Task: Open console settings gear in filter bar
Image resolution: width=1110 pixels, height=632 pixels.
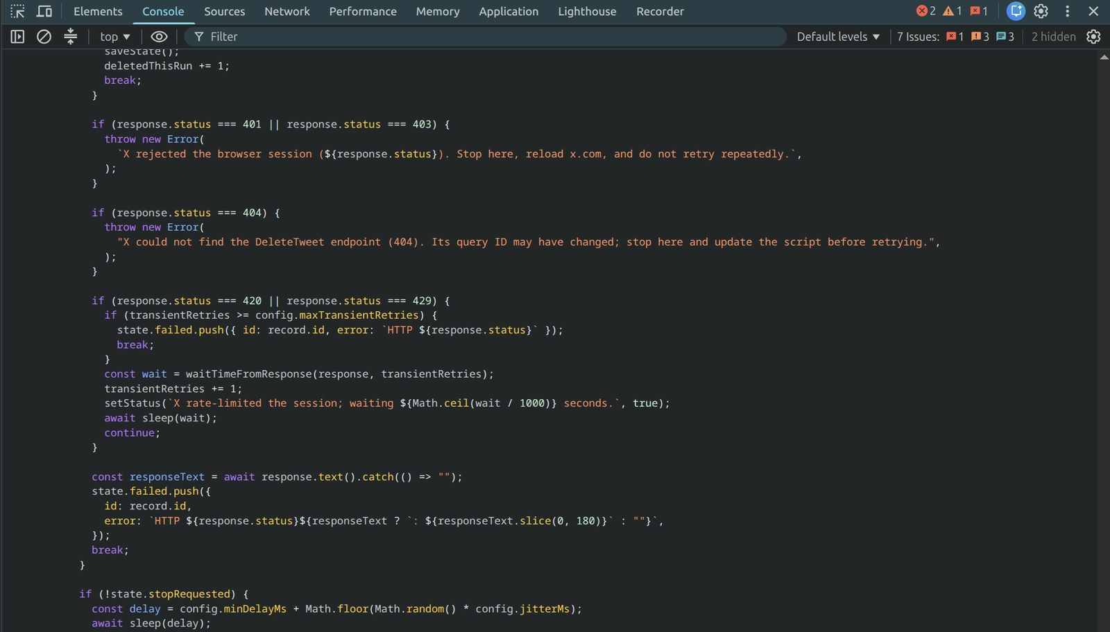Action: click(x=1093, y=37)
